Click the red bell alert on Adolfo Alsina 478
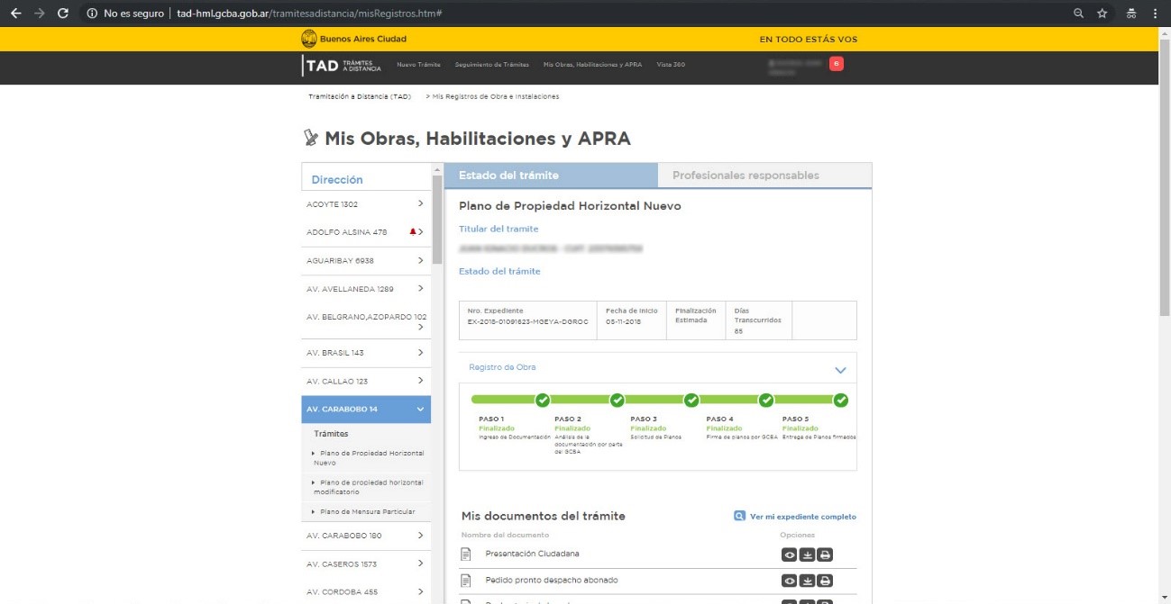1171x604 pixels. (413, 232)
